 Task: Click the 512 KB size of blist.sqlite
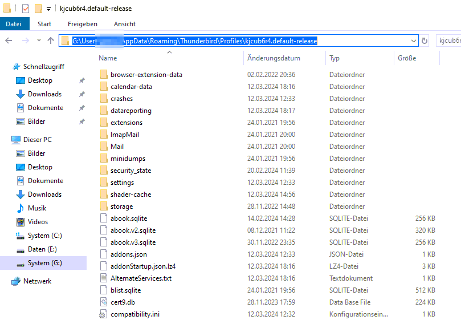click(425, 290)
